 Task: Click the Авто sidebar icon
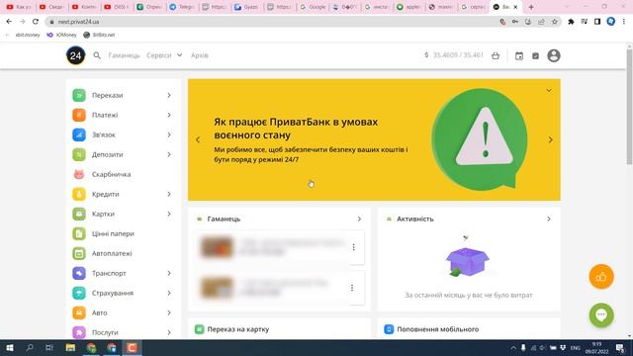79,312
